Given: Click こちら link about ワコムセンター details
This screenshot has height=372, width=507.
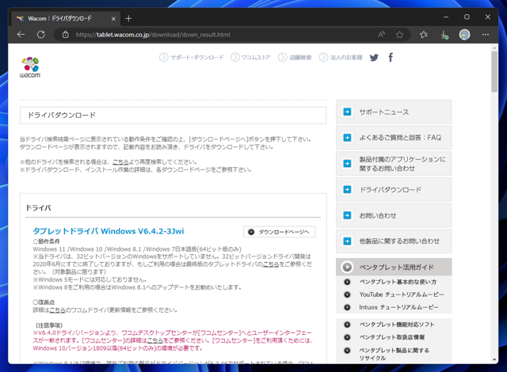Looking at the screenshot, I should tap(155, 340).
